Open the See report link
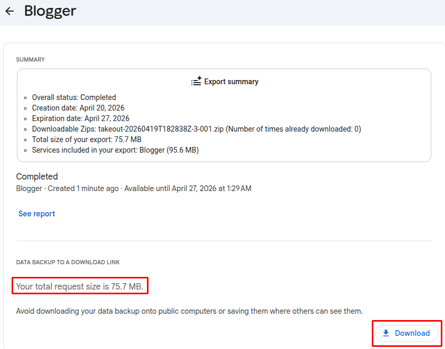 point(36,214)
